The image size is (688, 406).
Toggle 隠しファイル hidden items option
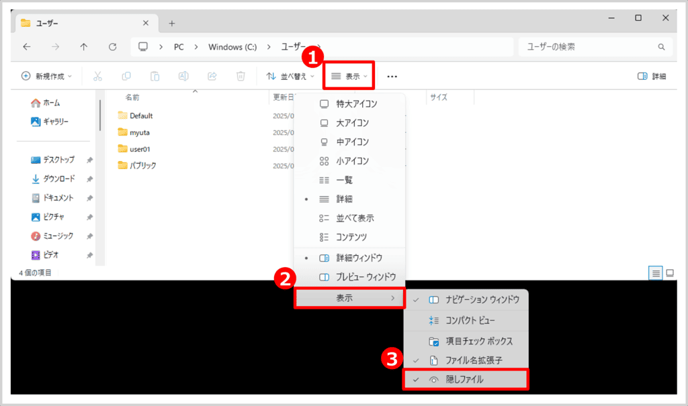[x=466, y=380]
